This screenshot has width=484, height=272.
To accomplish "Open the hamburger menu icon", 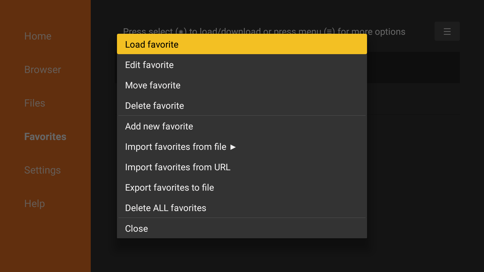I will coord(447,31).
